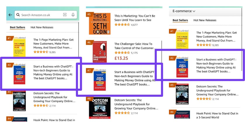Viewport: 245px width, 132px height.
Task: Open The 1-Page Marketing Plan title in left panel
Action: (x=53, y=43)
